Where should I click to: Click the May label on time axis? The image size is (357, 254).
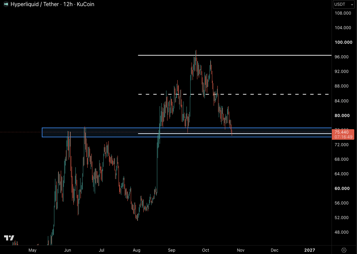point(32,250)
